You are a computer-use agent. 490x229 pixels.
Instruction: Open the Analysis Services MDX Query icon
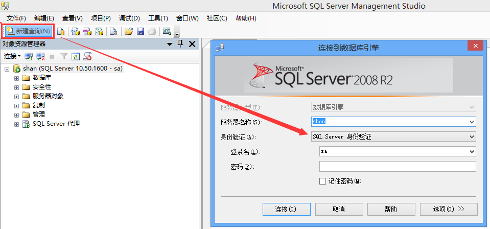(x=76, y=31)
